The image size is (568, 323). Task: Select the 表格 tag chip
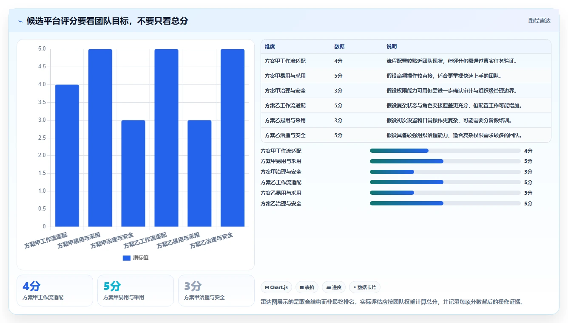307,287
